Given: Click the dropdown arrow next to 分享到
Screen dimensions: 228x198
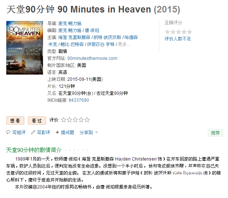Looking at the screenshot, I should [96, 133].
